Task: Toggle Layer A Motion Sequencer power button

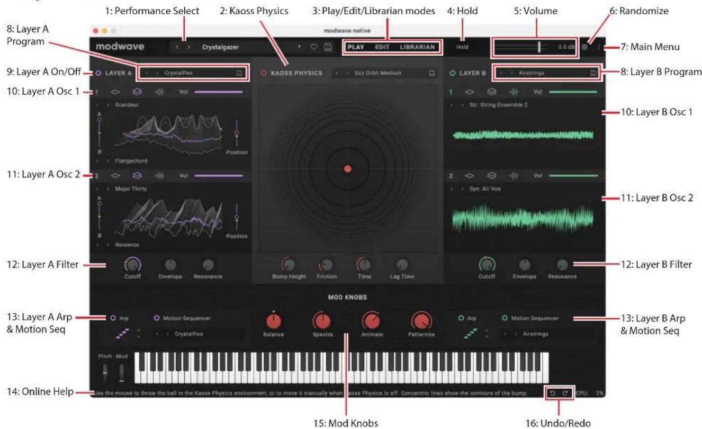Action: 156,318
